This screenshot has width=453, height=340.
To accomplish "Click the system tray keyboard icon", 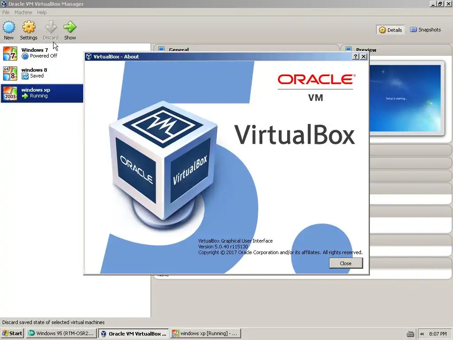I will point(410,334).
